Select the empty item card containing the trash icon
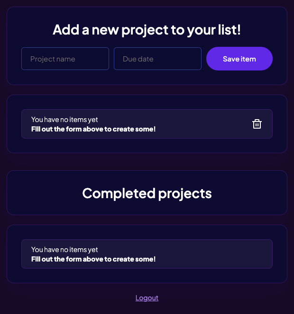This screenshot has width=294, height=314. (x=147, y=124)
